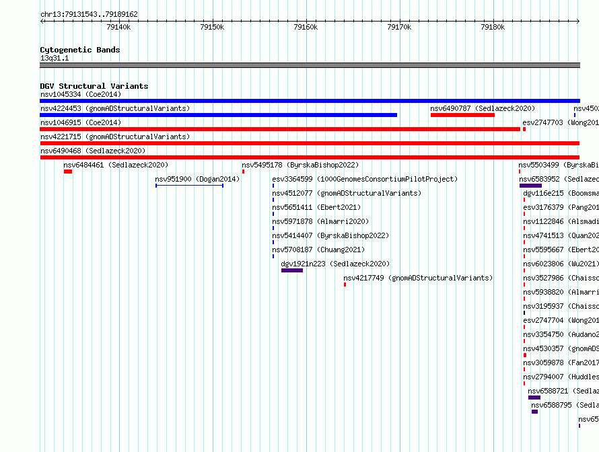This screenshot has width=599, height=452.
Task: Open the esv2747703 (Wong) label
Action: 561,122
